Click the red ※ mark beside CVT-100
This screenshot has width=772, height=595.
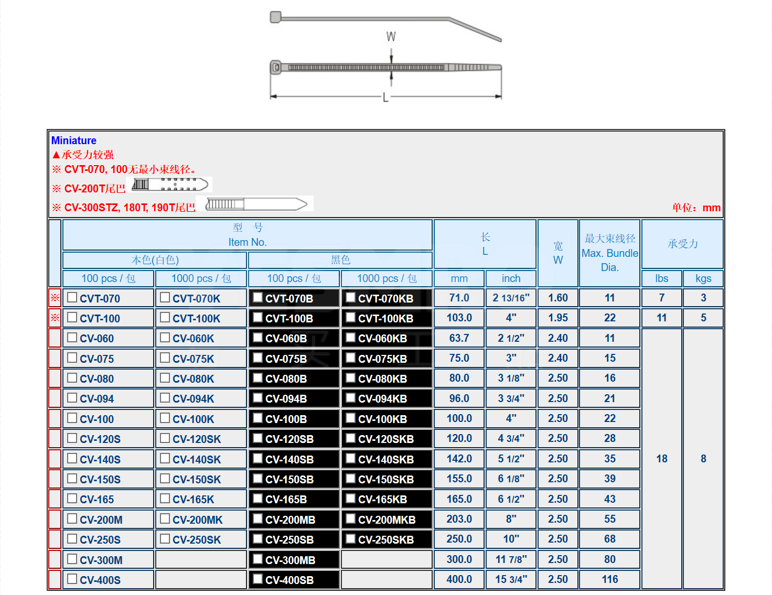(55, 318)
